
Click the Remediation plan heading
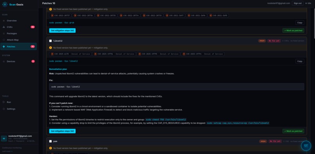coord(58,69)
